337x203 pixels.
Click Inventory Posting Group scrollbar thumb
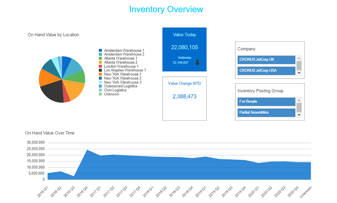tap(299, 107)
